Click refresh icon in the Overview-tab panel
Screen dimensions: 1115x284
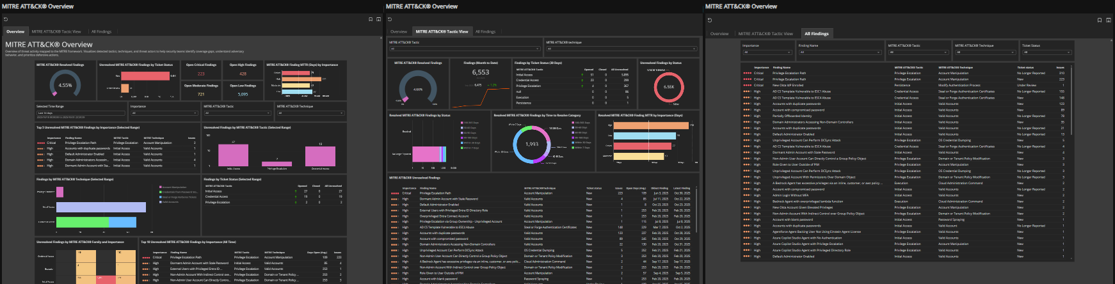[6, 19]
